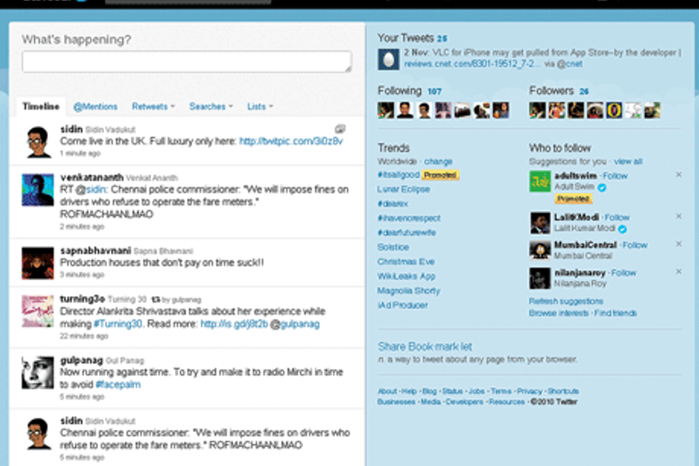The image size is (699, 466).
Task: Dismiss the LalitKModi suggestion
Action: click(x=679, y=217)
